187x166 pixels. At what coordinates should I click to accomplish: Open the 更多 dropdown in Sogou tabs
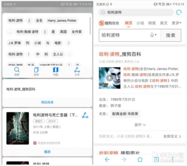[176, 23]
